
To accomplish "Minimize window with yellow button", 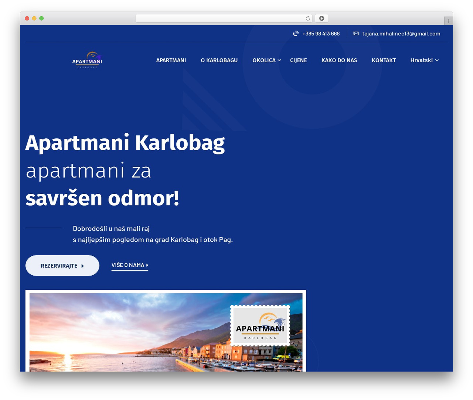I will click(x=34, y=18).
